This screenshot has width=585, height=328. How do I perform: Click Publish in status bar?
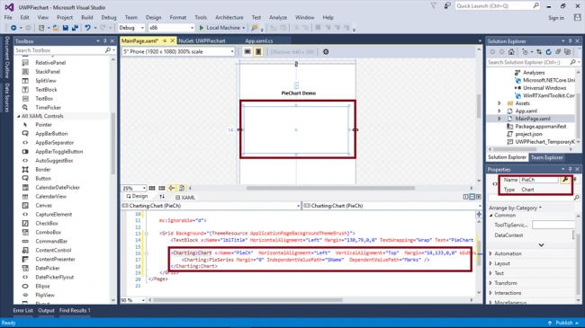(x=563, y=323)
